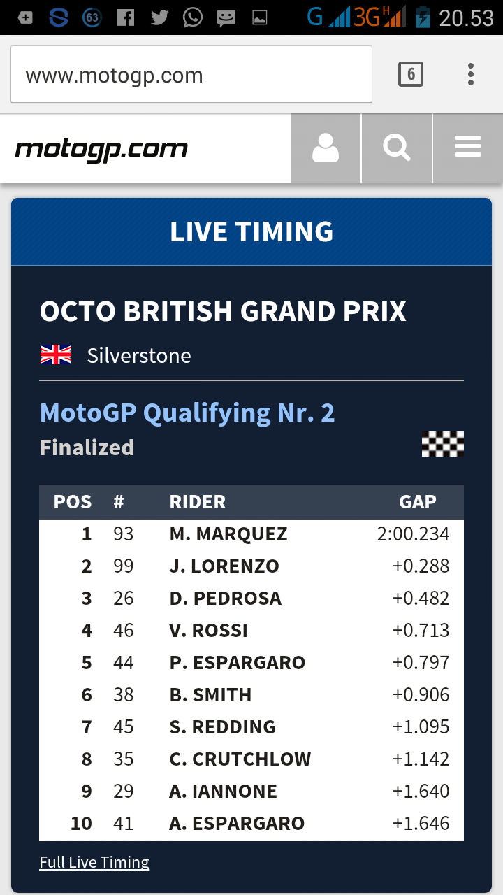The width and height of the screenshot is (503, 895).
Task: Tap the Facebook notification icon in status bar
Action: [x=126, y=17]
